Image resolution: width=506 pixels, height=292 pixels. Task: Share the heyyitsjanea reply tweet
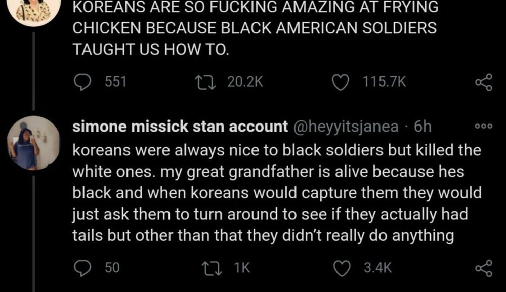[483, 267]
